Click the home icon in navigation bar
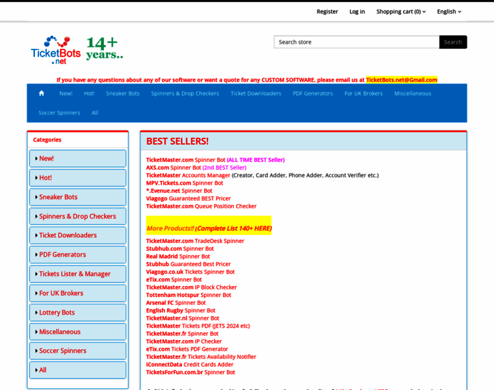Viewport: 494px width, 390px height. pos(41,93)
